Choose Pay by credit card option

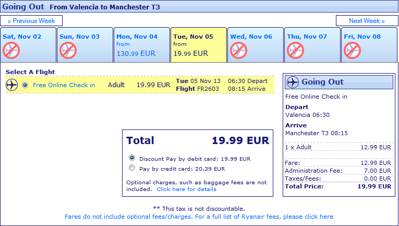(x=132, y=168)
